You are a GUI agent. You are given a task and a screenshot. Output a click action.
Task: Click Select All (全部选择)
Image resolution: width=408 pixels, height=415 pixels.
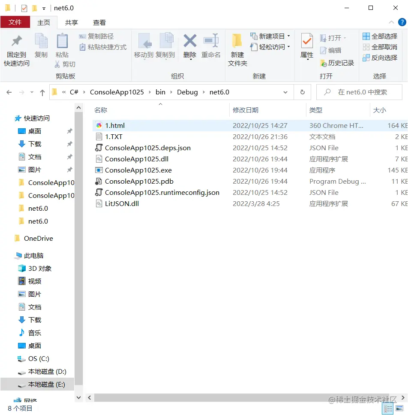click(x=380, y=36)
